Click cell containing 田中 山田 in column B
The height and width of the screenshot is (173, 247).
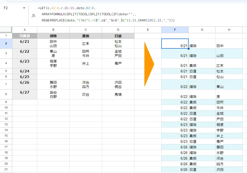tap(53, 44)
